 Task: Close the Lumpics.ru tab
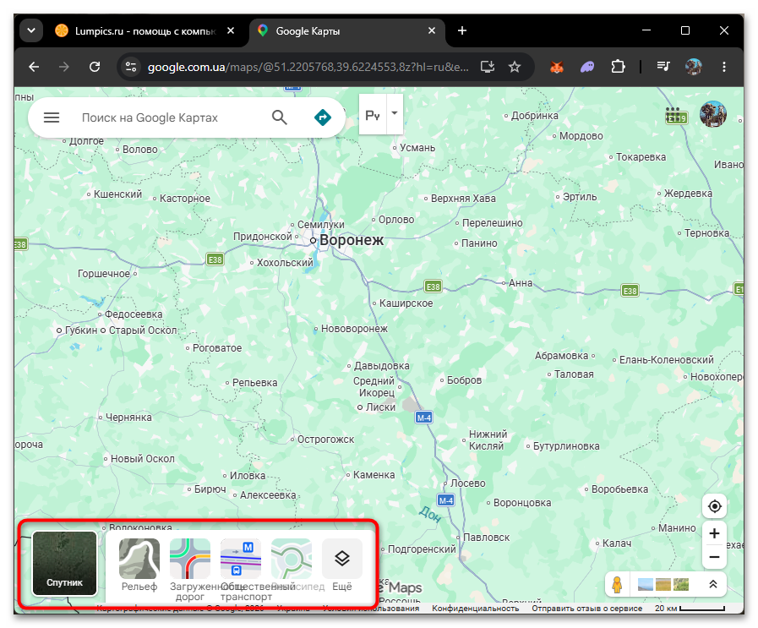(231, 31)
